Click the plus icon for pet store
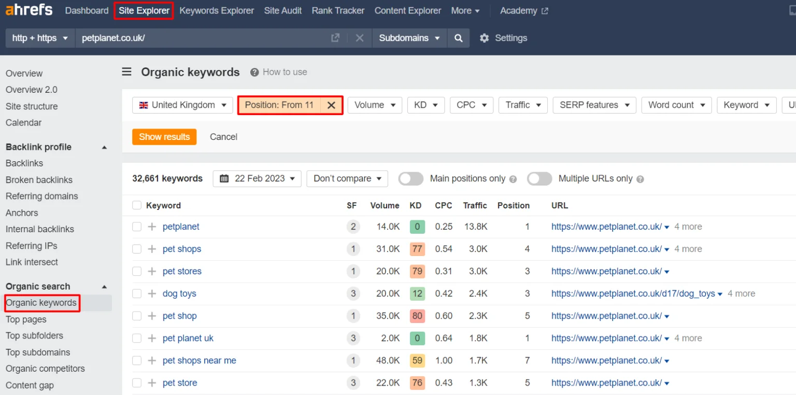The height and width of the screenshot is (395, 796). (152, 383)
